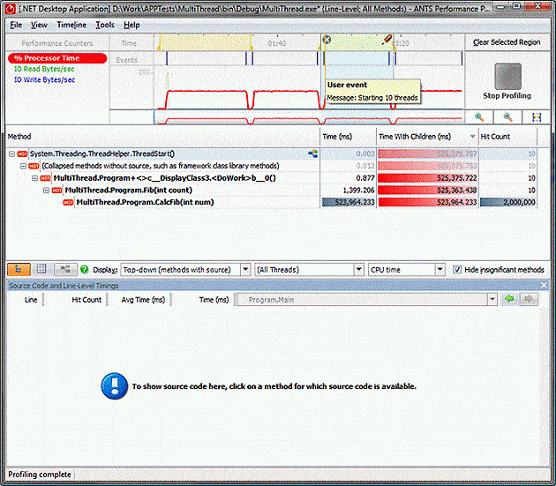Open the Help menu
The width and height of the screenshot is (556, 486).
click(x=131, y=25)
